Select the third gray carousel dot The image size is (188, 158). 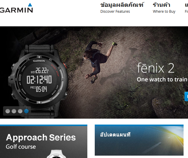[x=20, y=111]
